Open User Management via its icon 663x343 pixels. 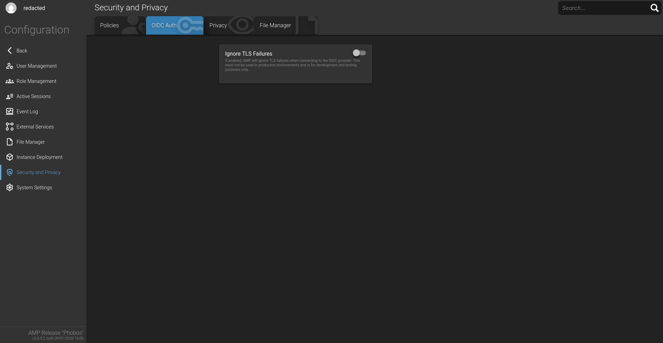click(10, 66)
